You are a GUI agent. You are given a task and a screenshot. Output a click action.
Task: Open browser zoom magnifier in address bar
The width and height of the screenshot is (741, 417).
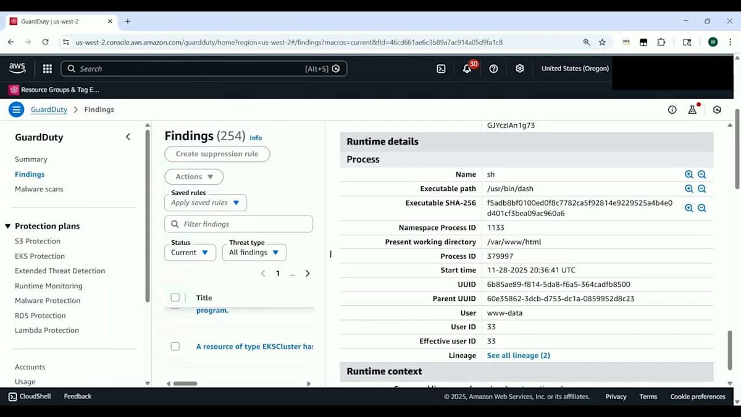point(587,42)
